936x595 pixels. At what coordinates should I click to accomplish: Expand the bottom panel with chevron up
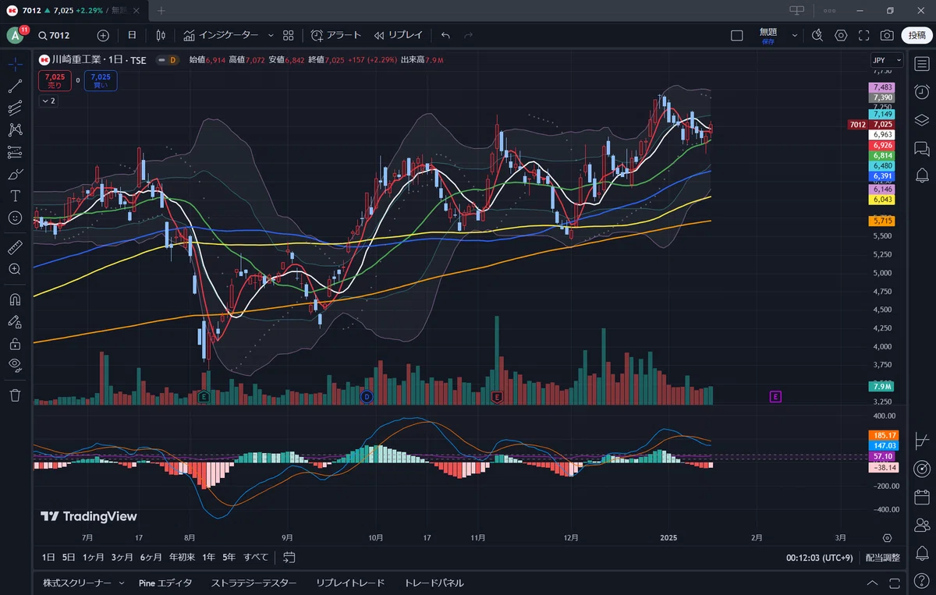pos(871,583)
